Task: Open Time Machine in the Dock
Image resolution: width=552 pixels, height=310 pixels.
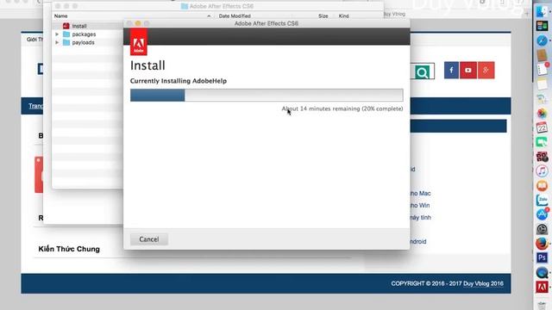Action: [543, 229]
